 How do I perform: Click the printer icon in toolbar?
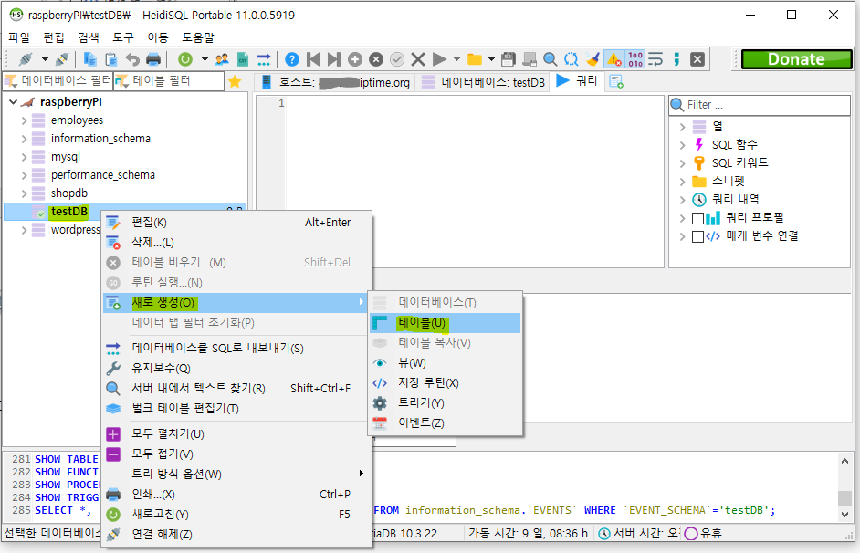click(x=153, y=59)
